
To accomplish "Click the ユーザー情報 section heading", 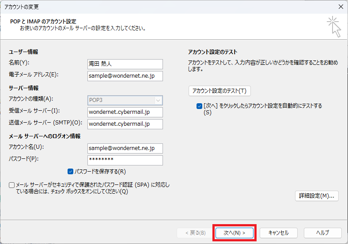I will [23, 52].
